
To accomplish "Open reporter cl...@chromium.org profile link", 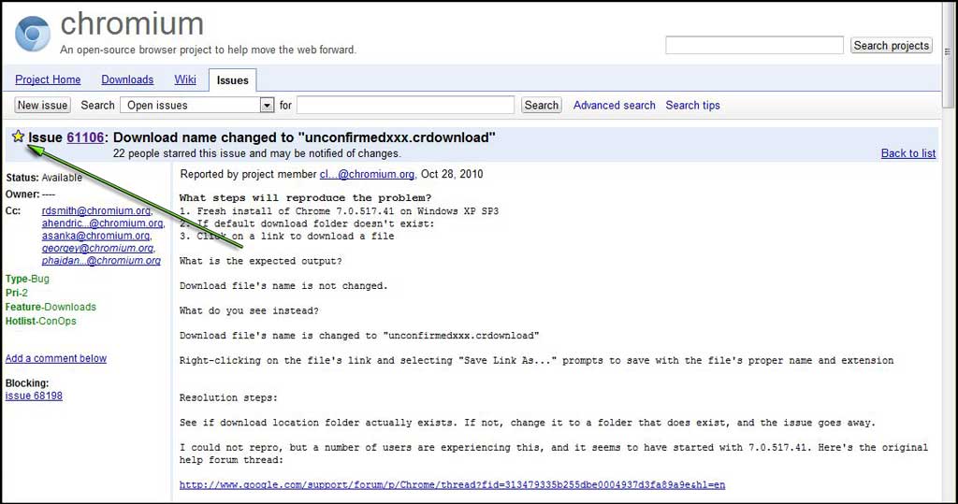I will [x=367, y=174].
